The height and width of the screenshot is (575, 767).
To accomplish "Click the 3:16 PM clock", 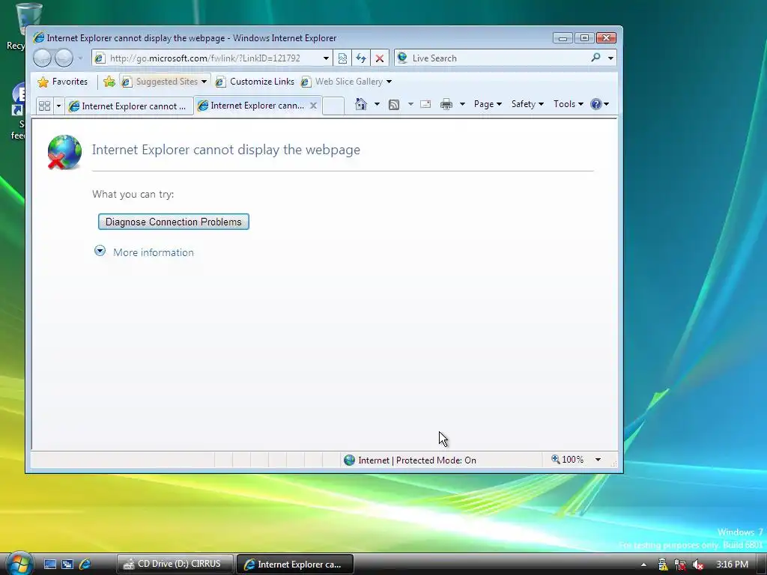I will click(x=732, y=565).
